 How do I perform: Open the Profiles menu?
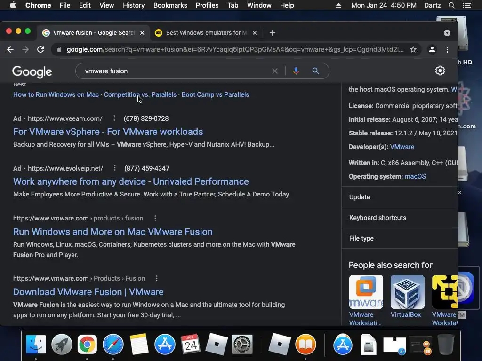click(207, 5)
